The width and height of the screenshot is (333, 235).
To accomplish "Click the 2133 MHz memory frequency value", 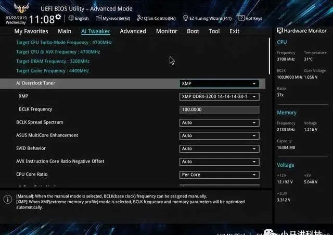I will pyautogui.click(x=286, y=130).
